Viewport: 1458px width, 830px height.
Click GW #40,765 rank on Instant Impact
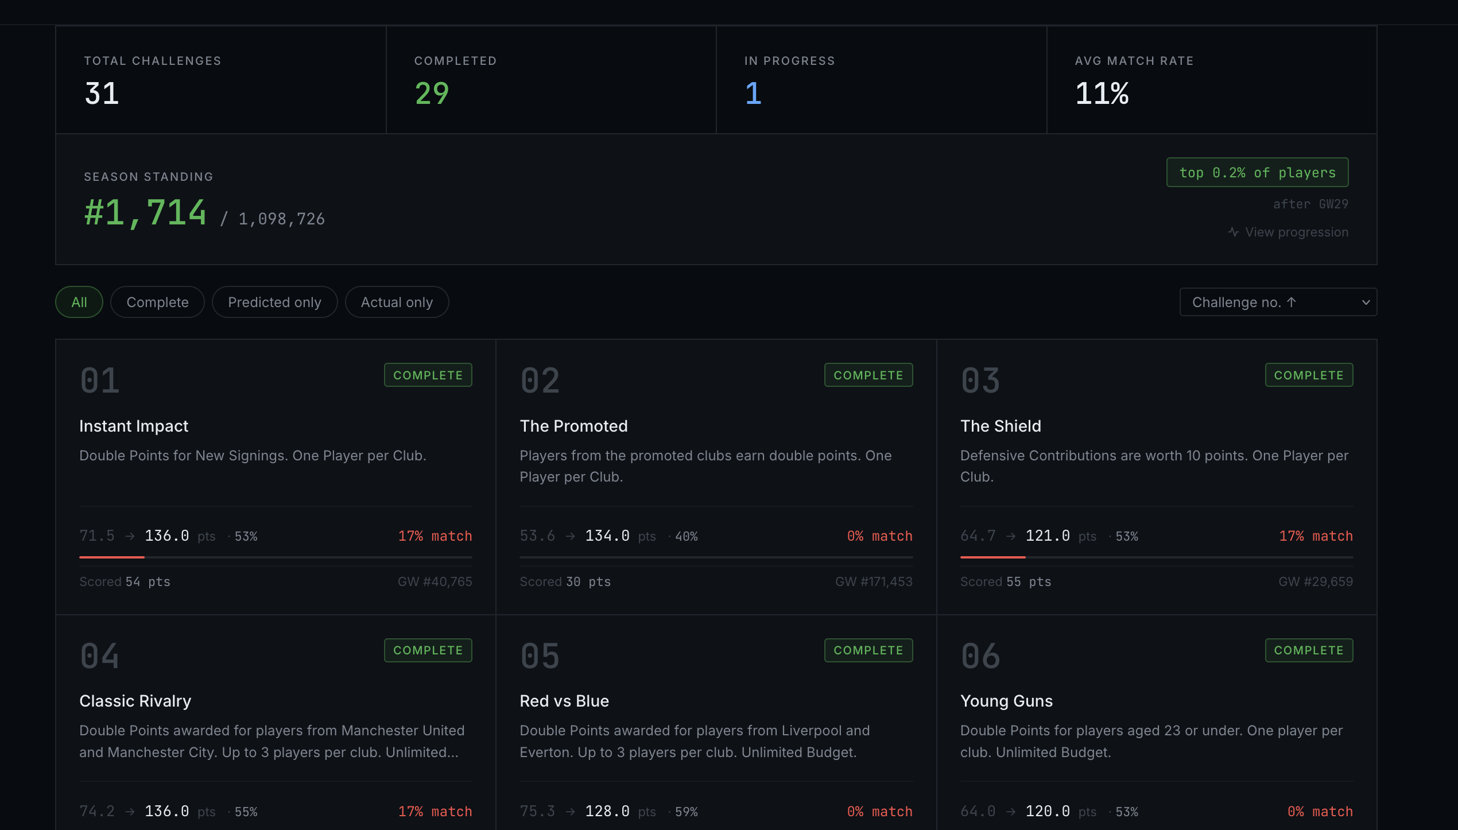click(x=435, y=581)
